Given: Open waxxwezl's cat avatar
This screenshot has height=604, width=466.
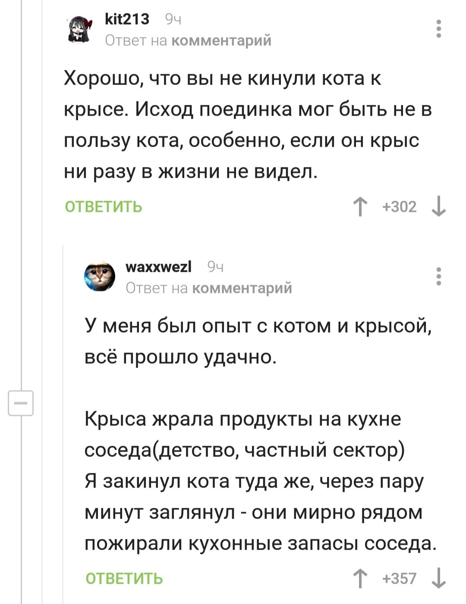Looking at the screenshot, I should click(x=100, y=276).
